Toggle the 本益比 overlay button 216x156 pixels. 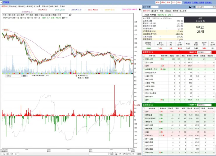pyautogui.click(x=41, y=15)
